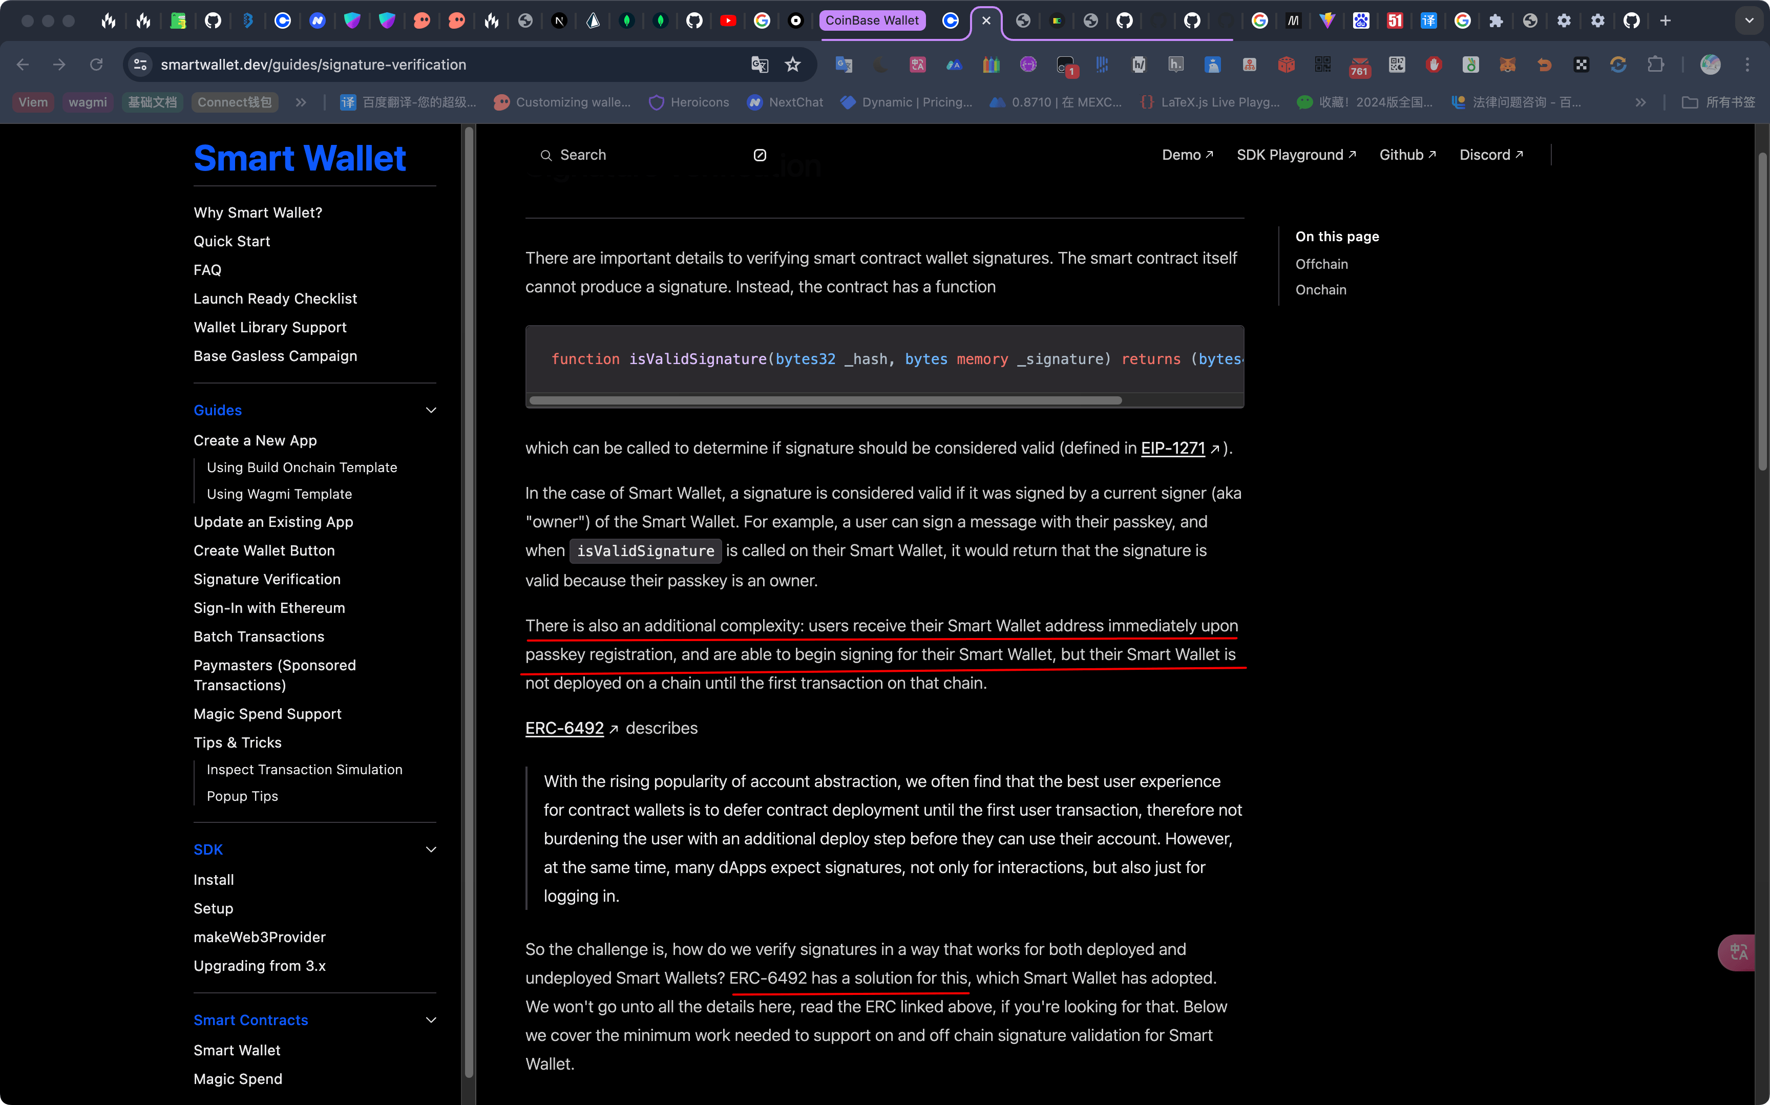This screenshot has height=1105, width=1770.
Task: Open SDK Install page
Action: [214, 880]
